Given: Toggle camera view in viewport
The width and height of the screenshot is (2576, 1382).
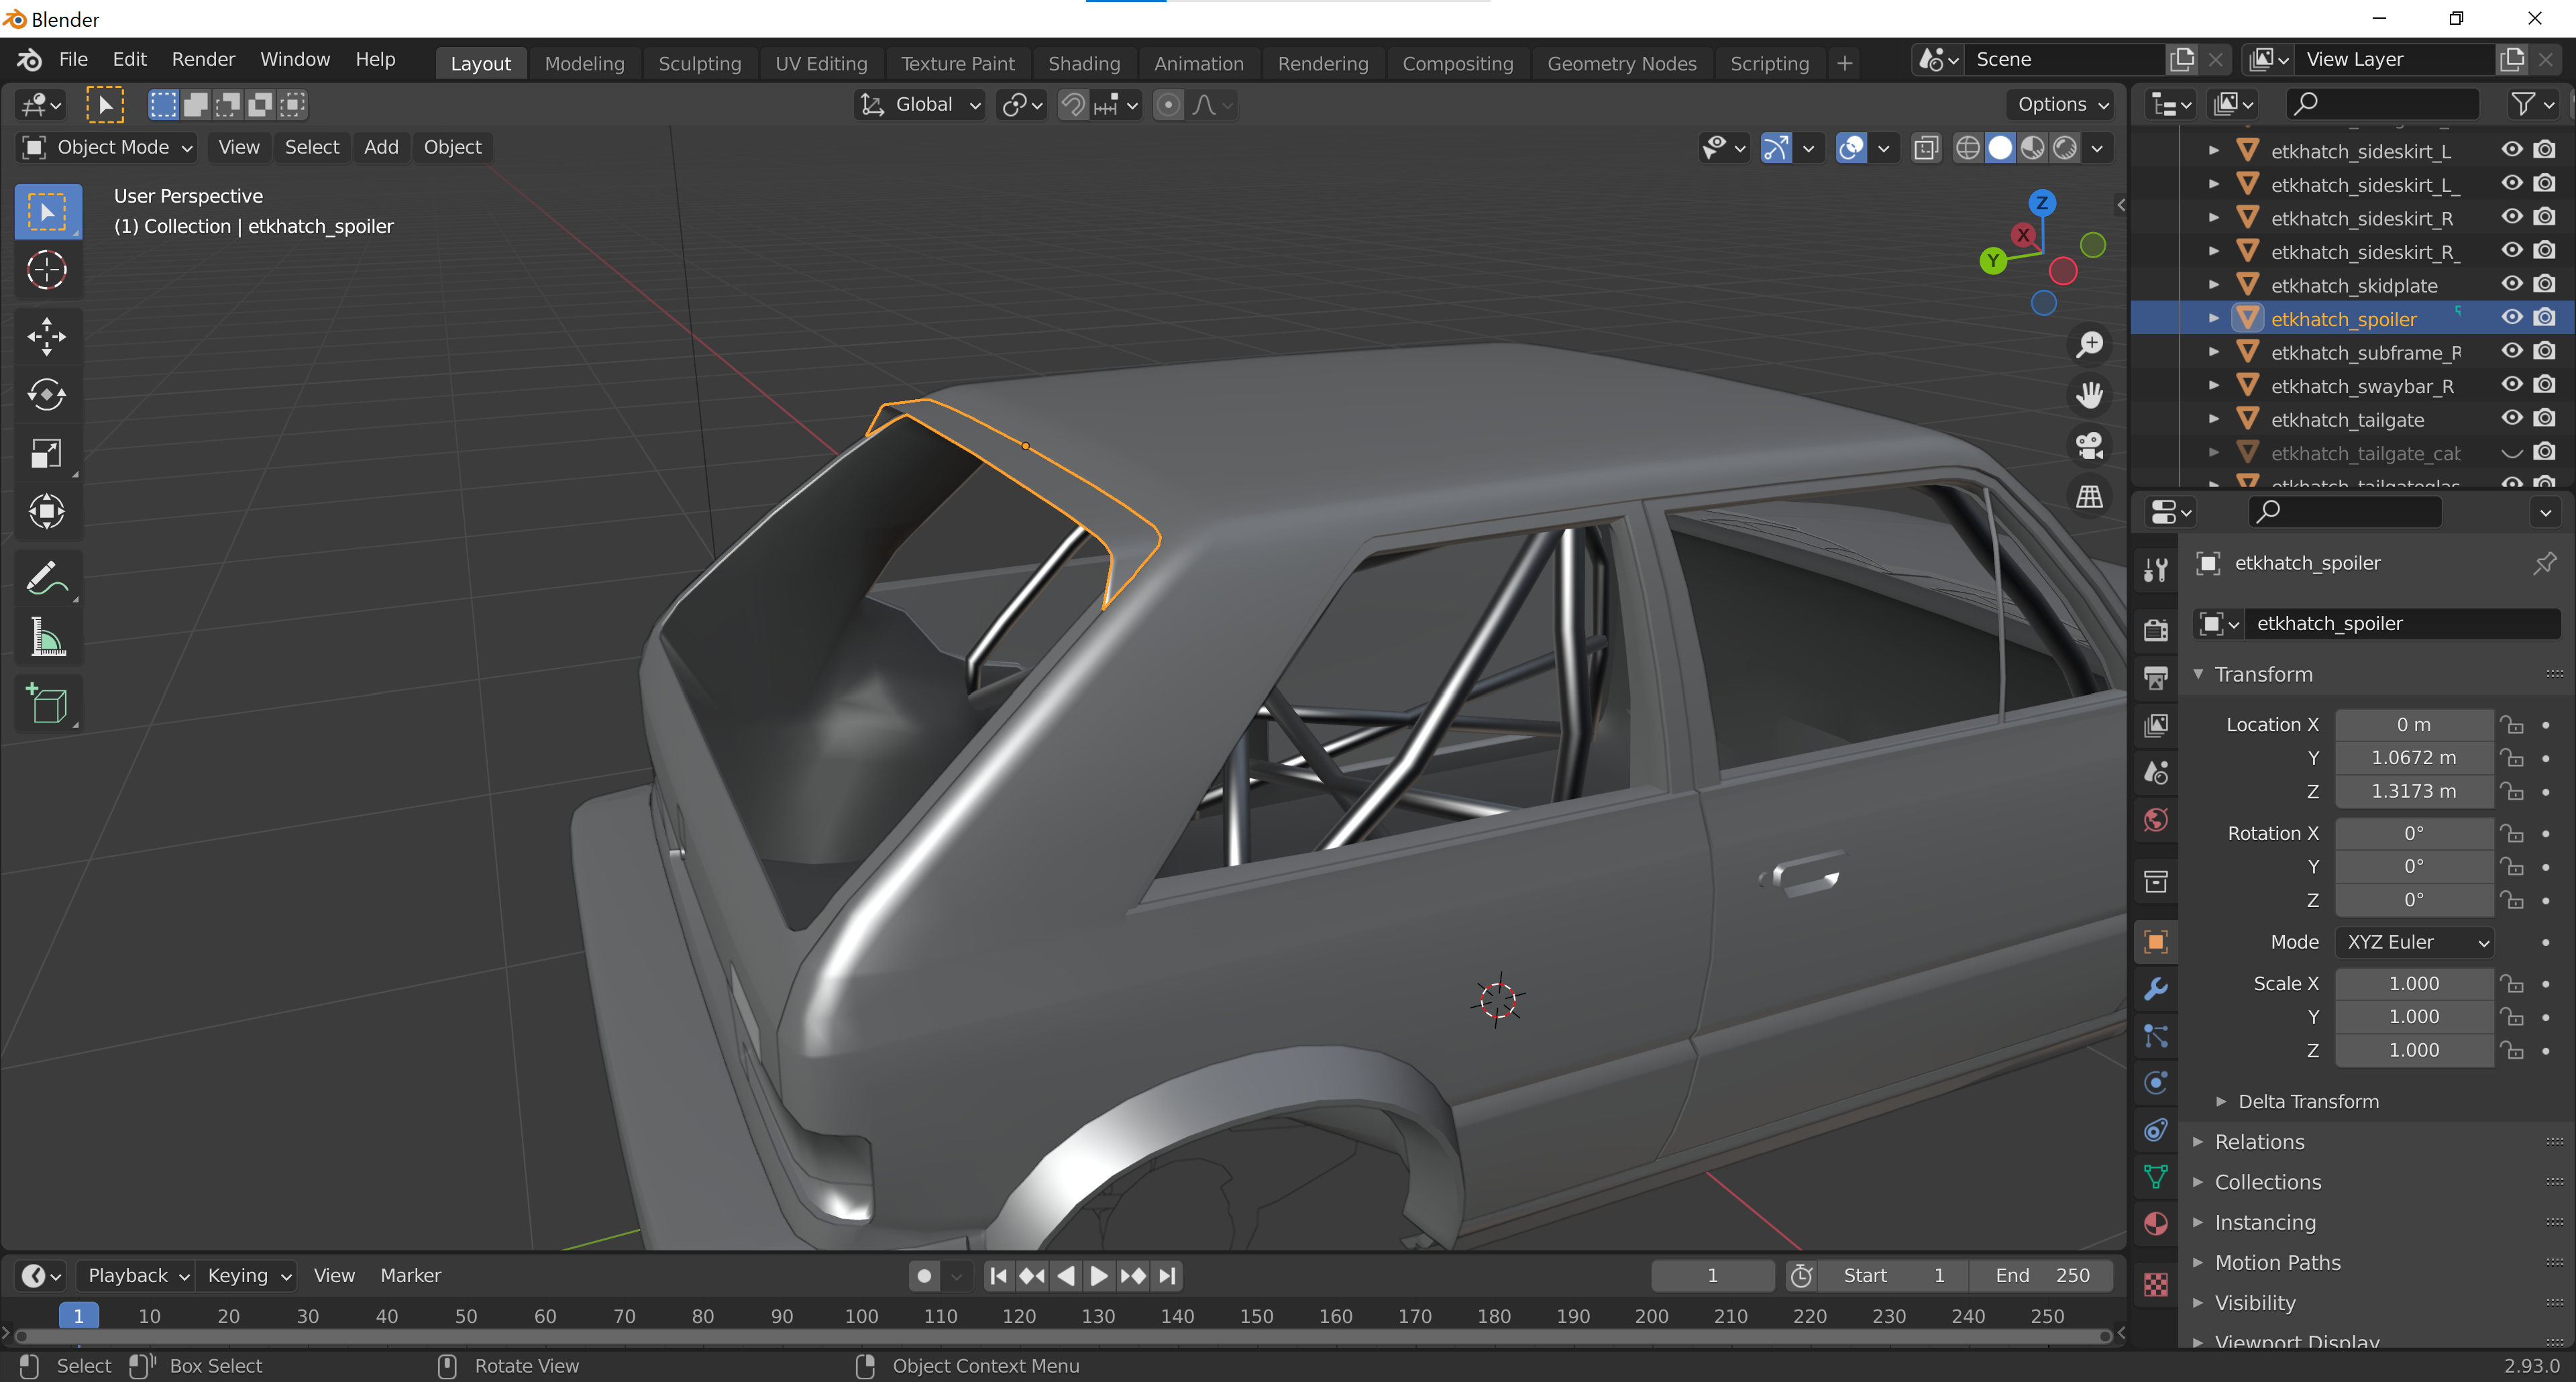Looking at the screenshot, I should point(2089,445).
